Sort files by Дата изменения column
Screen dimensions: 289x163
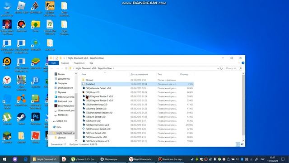[143, 74]
